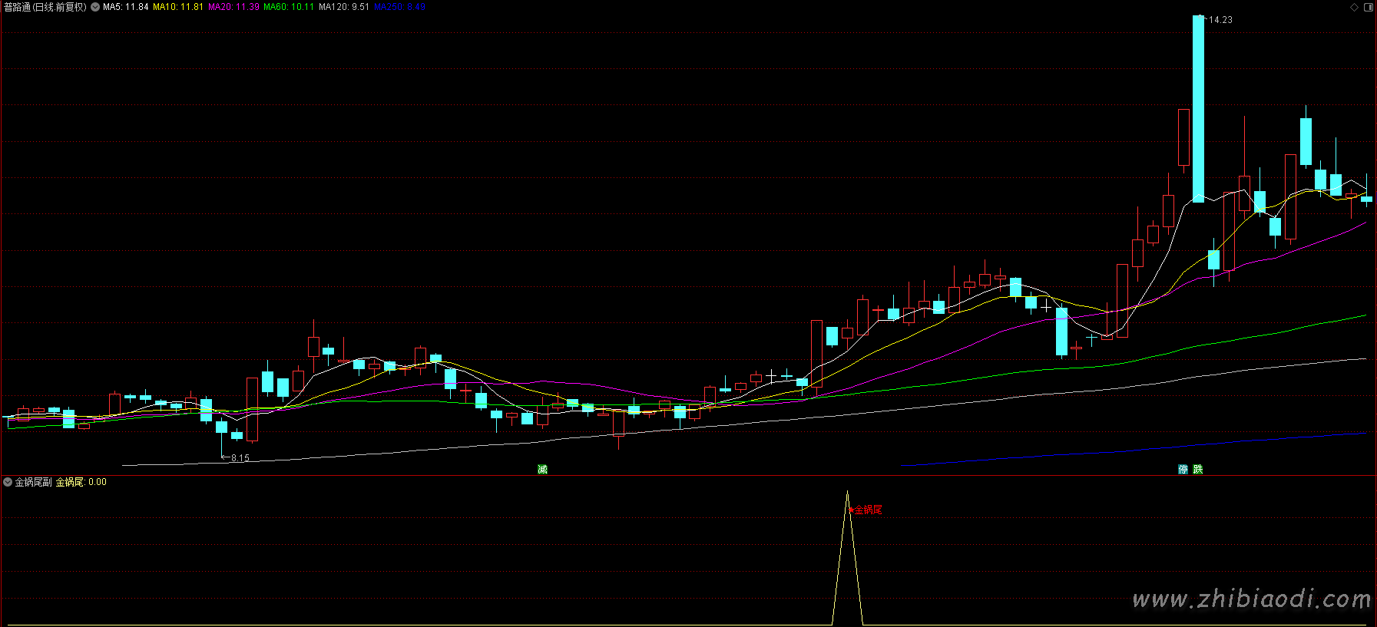Select the MA120: 9.51 label
Image resolution: width=1377 pixels, height=627 pixels.
(x=344, y=7)
